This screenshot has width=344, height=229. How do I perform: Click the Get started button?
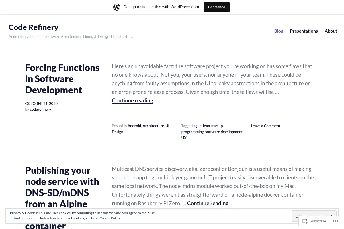pos(216,7)
